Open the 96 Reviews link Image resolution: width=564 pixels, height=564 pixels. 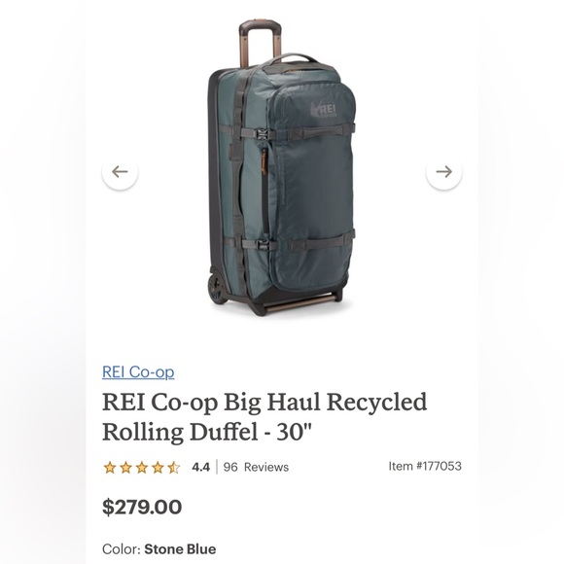click(256, 467)
